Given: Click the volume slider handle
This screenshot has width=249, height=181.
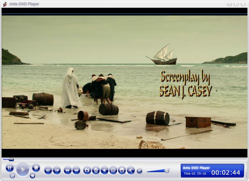Looking at the screenshot, I should point(167,170).
